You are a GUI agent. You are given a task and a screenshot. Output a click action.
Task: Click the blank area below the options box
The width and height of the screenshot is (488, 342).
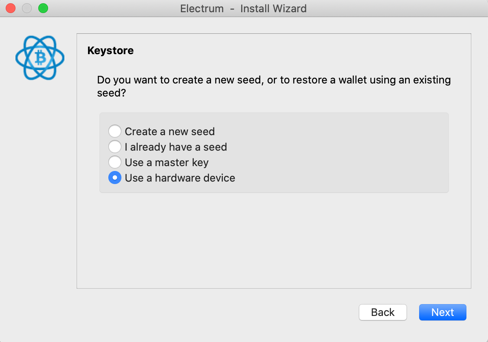(274, 240)
